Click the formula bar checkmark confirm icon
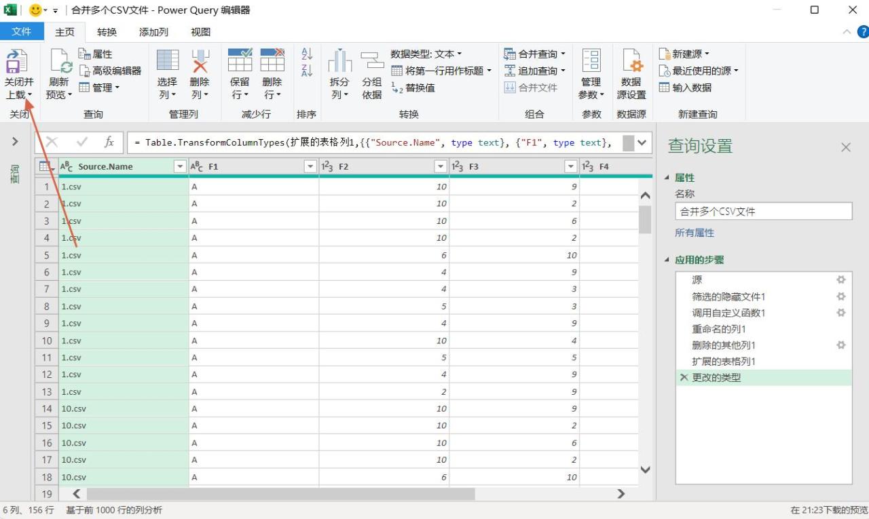Screen dimensions: 869x519 pos(83,142)
